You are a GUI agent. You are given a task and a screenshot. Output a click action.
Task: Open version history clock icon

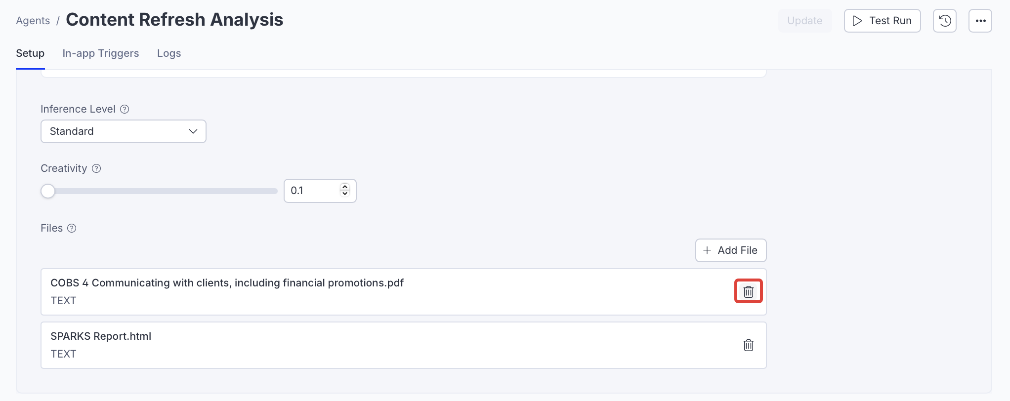pyautogui.click(x=945, y=21)
